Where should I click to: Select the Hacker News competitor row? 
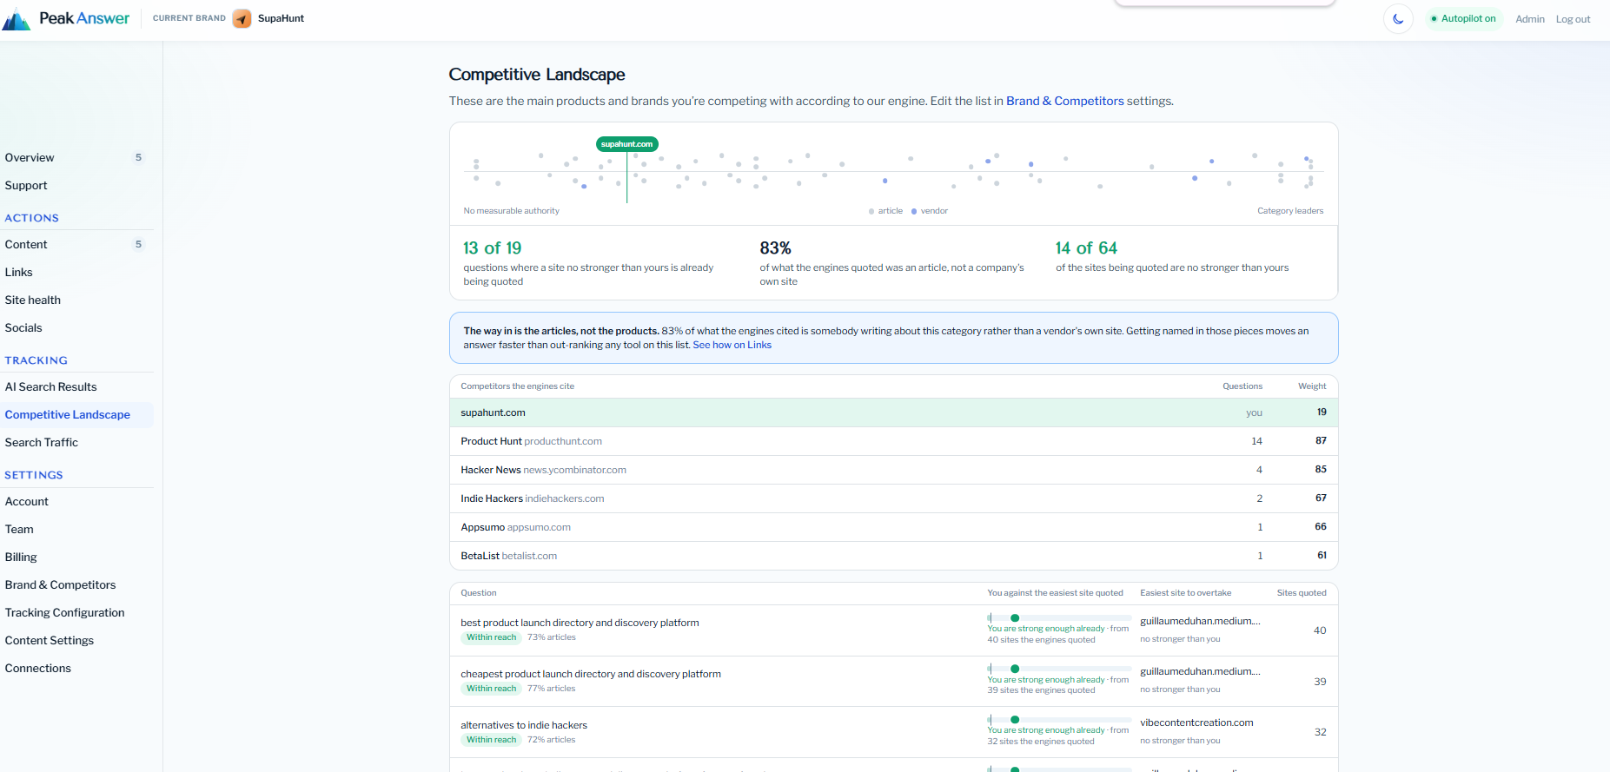(x=893, y=470)
